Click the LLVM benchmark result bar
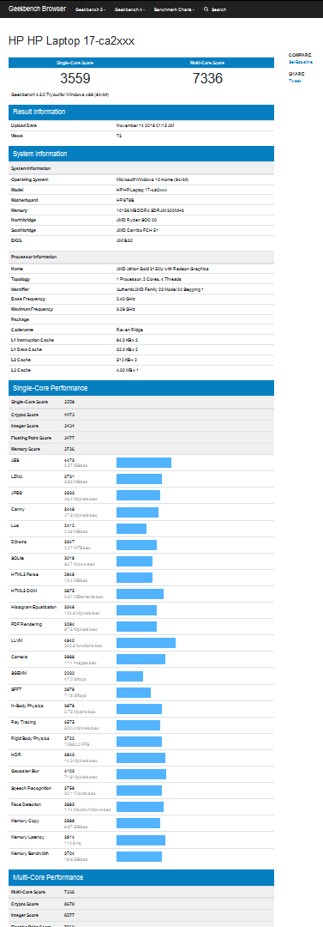Screen dimensions: 323x927 [x=146, y=643]
